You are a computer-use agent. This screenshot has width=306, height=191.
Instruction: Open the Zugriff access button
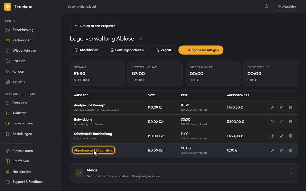point(164,50)
